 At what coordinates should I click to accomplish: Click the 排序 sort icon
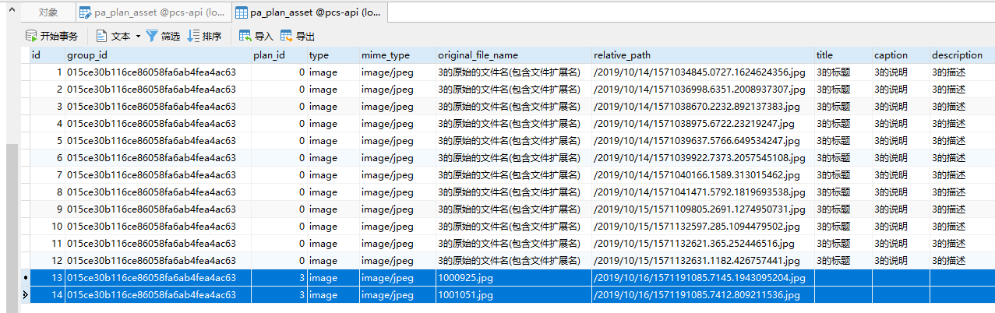(193, 36)
